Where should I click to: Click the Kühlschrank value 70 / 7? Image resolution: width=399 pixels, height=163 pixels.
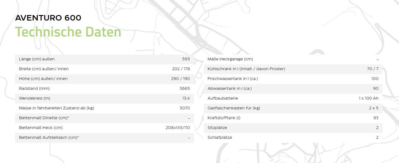click(x=373, y=69)
